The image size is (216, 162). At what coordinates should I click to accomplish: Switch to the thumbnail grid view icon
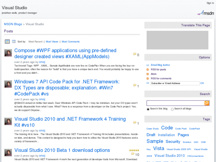pyautogui.click(x=7, y=42)
